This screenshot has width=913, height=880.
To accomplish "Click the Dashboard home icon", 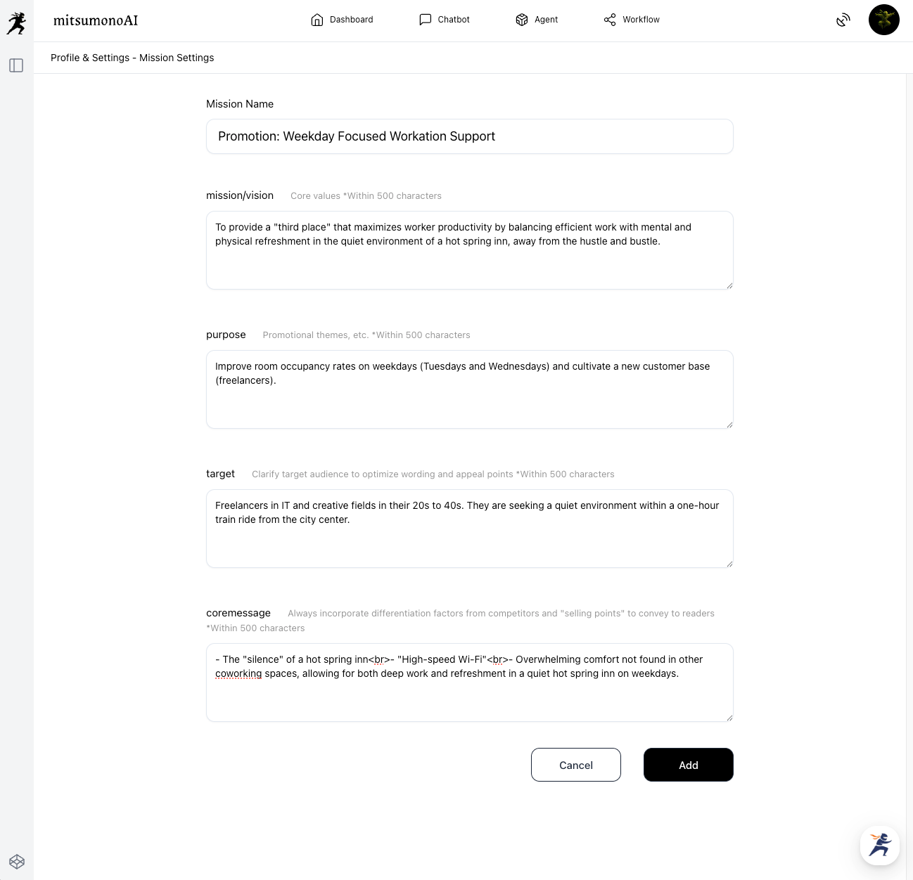I will (317, 20).
